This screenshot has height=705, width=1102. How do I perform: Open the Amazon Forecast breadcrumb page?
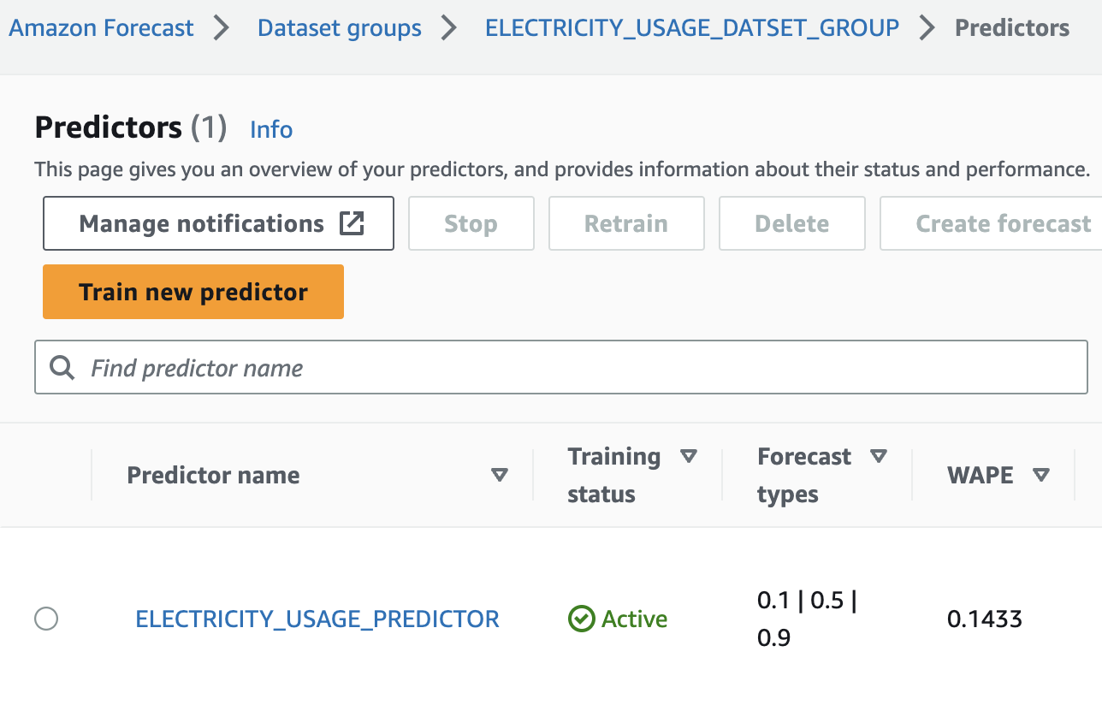coord(100,27)
